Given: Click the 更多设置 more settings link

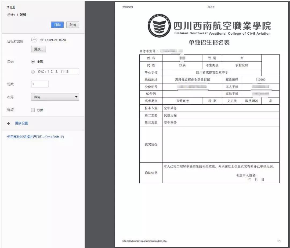Looking at the screenshot, I should [x=21, y=123].
